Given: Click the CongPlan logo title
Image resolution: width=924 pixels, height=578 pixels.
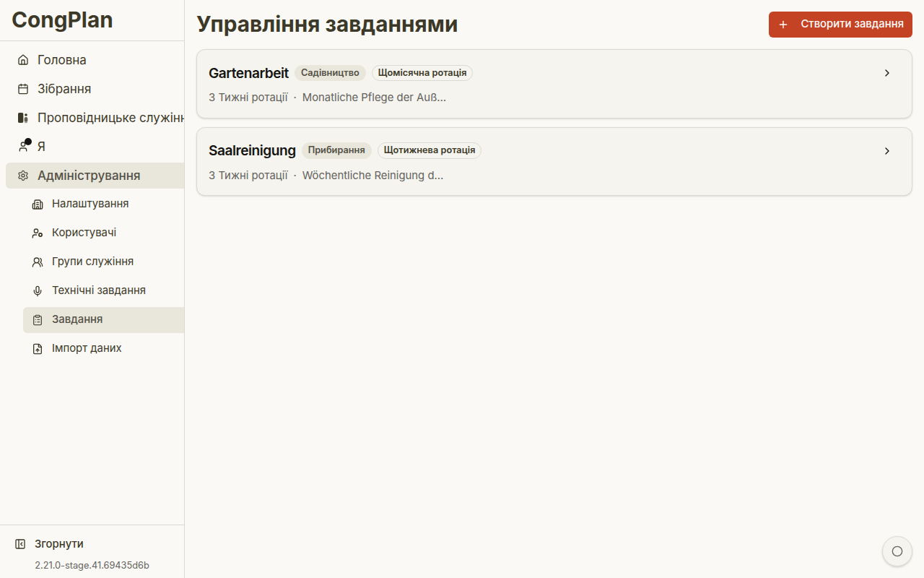Looking at the screenshot, I should click(62, 20).
